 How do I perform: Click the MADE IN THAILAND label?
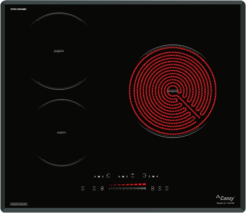[x=19, y=204]
